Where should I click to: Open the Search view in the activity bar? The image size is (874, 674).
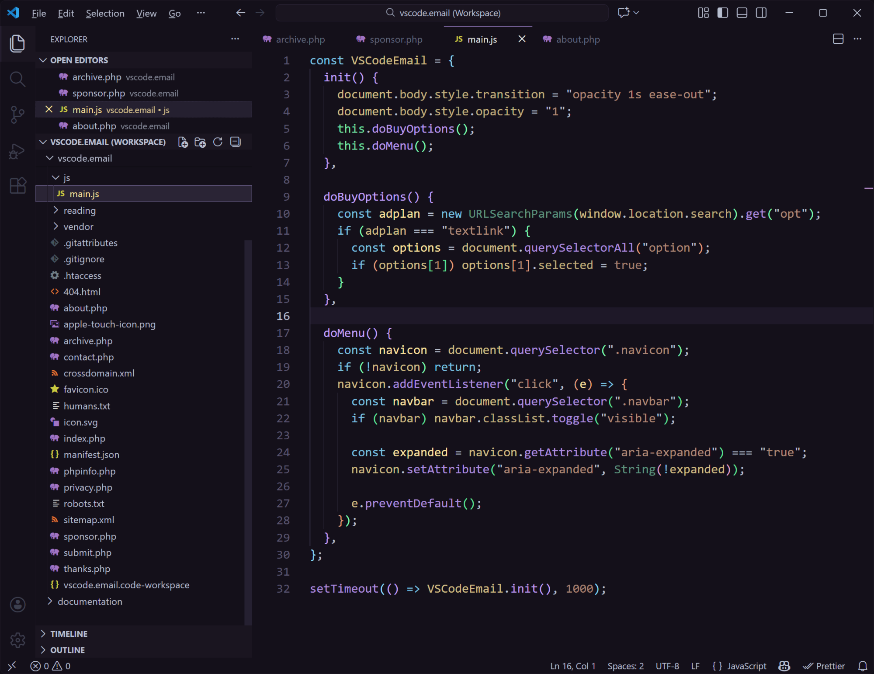click(17, 79)
